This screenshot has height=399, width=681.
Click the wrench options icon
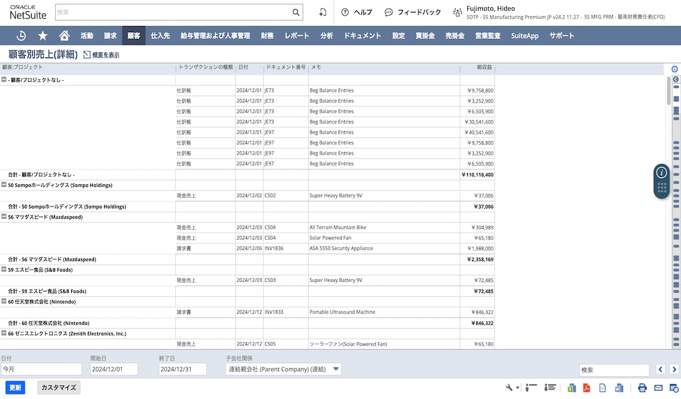pos(509,387)
